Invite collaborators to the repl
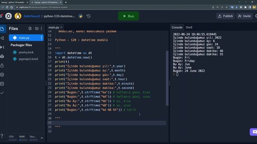The width and height of the screenshot is (257, 144). click(x=245, y=16)
